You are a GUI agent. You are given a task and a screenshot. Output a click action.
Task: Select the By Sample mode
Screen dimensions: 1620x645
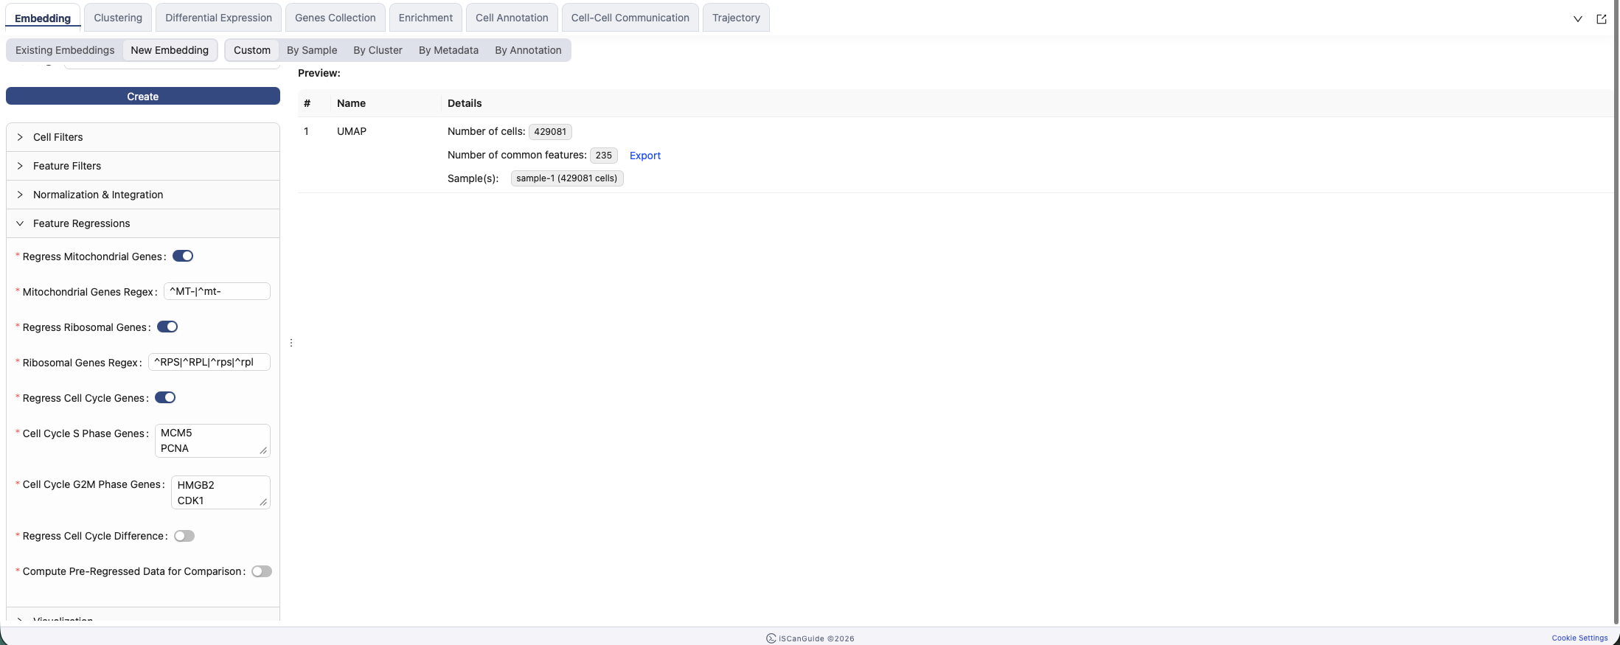(312, 50)
